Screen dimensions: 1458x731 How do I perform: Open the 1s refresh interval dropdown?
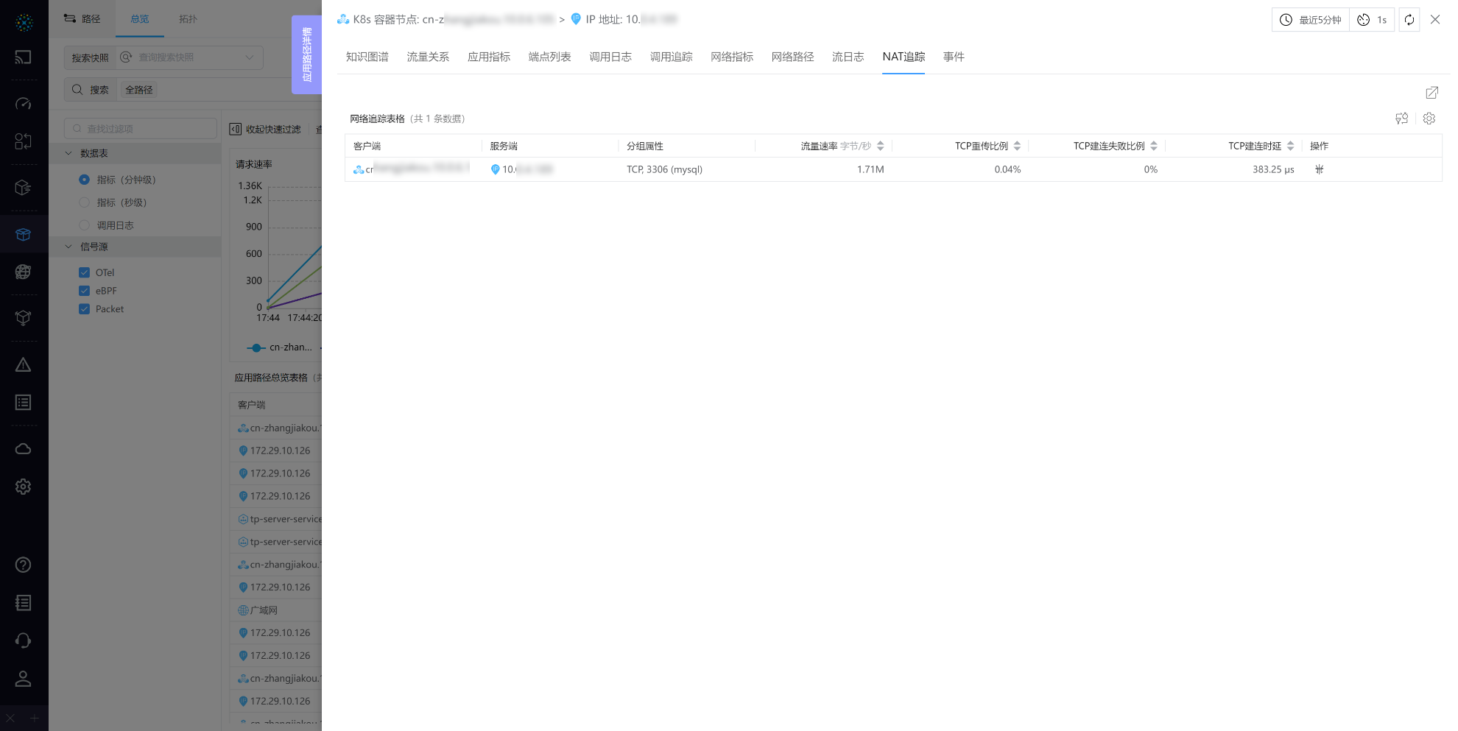coord(1371,20)
